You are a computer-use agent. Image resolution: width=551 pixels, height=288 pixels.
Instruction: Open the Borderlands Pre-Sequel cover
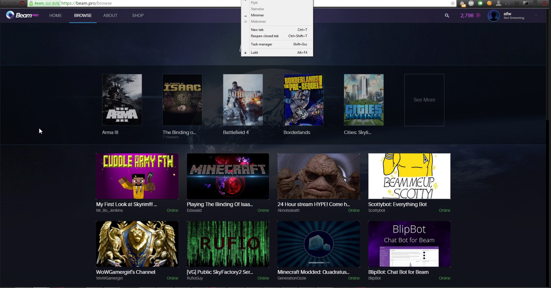[x=304, y=100]
